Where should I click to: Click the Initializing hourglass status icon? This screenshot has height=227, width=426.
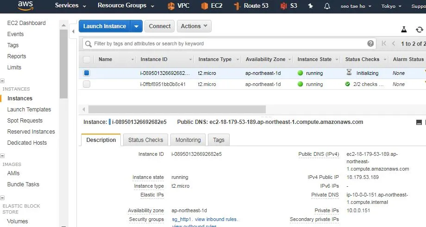(x=349, y=72)
